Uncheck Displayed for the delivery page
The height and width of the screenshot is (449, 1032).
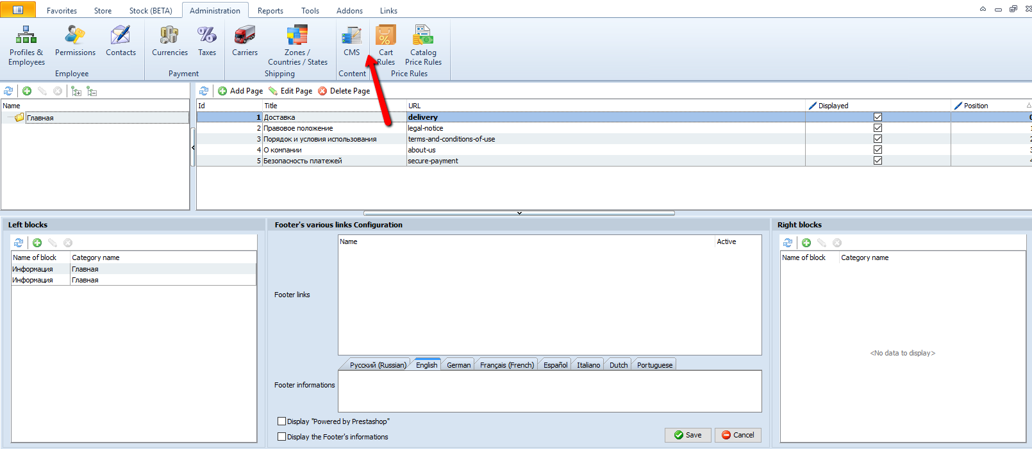click(x=878, y=117)
